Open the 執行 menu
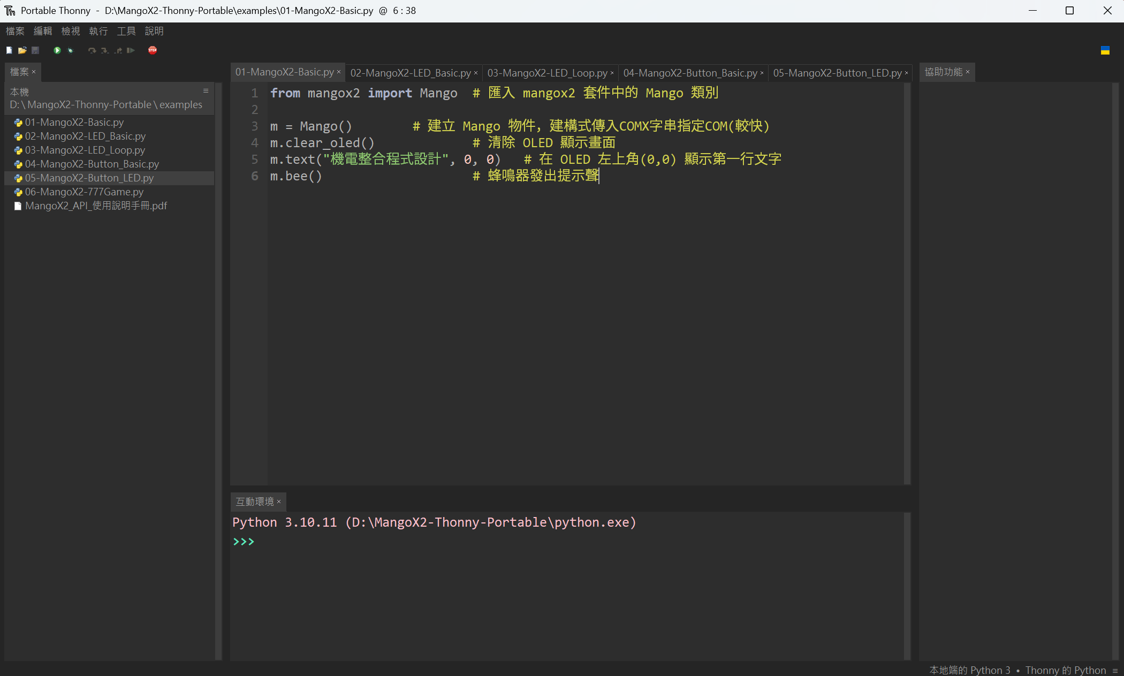The height and width of the screenshot is (676, 1124). (98, 31)
